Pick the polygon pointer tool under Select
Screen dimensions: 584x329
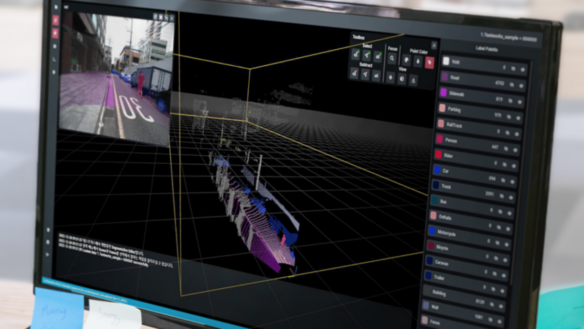366,56
